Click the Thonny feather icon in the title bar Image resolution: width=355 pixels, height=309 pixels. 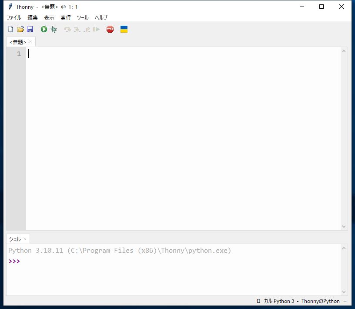(x=10, y=7)
